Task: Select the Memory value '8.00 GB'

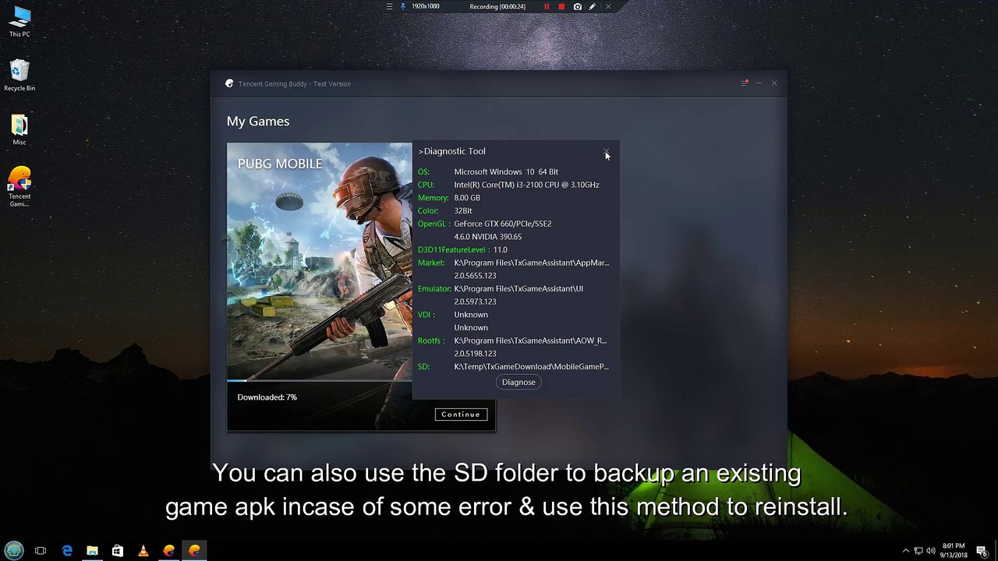Action: 467,198
